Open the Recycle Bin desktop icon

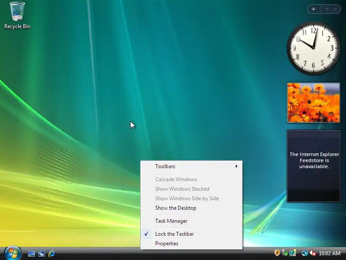pos(17,16)
